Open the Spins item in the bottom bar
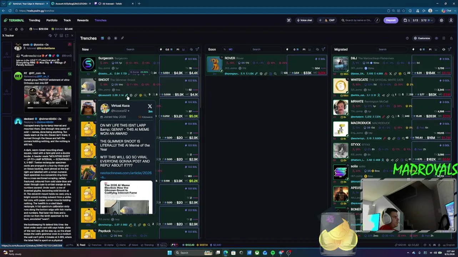The image size is (458, 257). coord(162,245)
